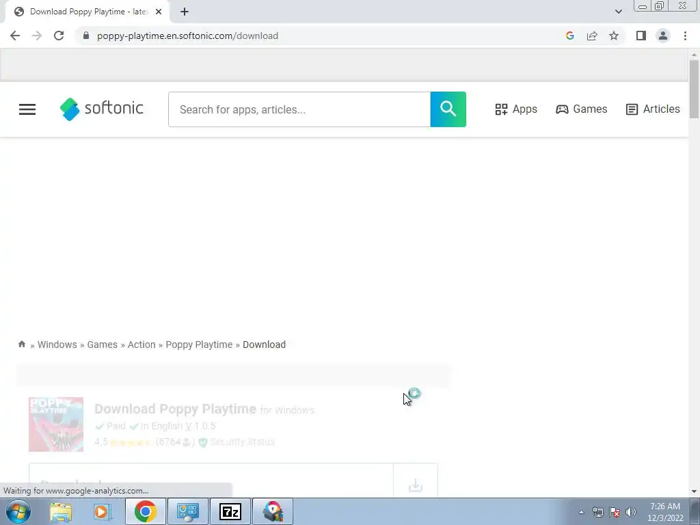Share this page via the share icon
The width and height of the screenshot is (700, 525).
point(592,36)
